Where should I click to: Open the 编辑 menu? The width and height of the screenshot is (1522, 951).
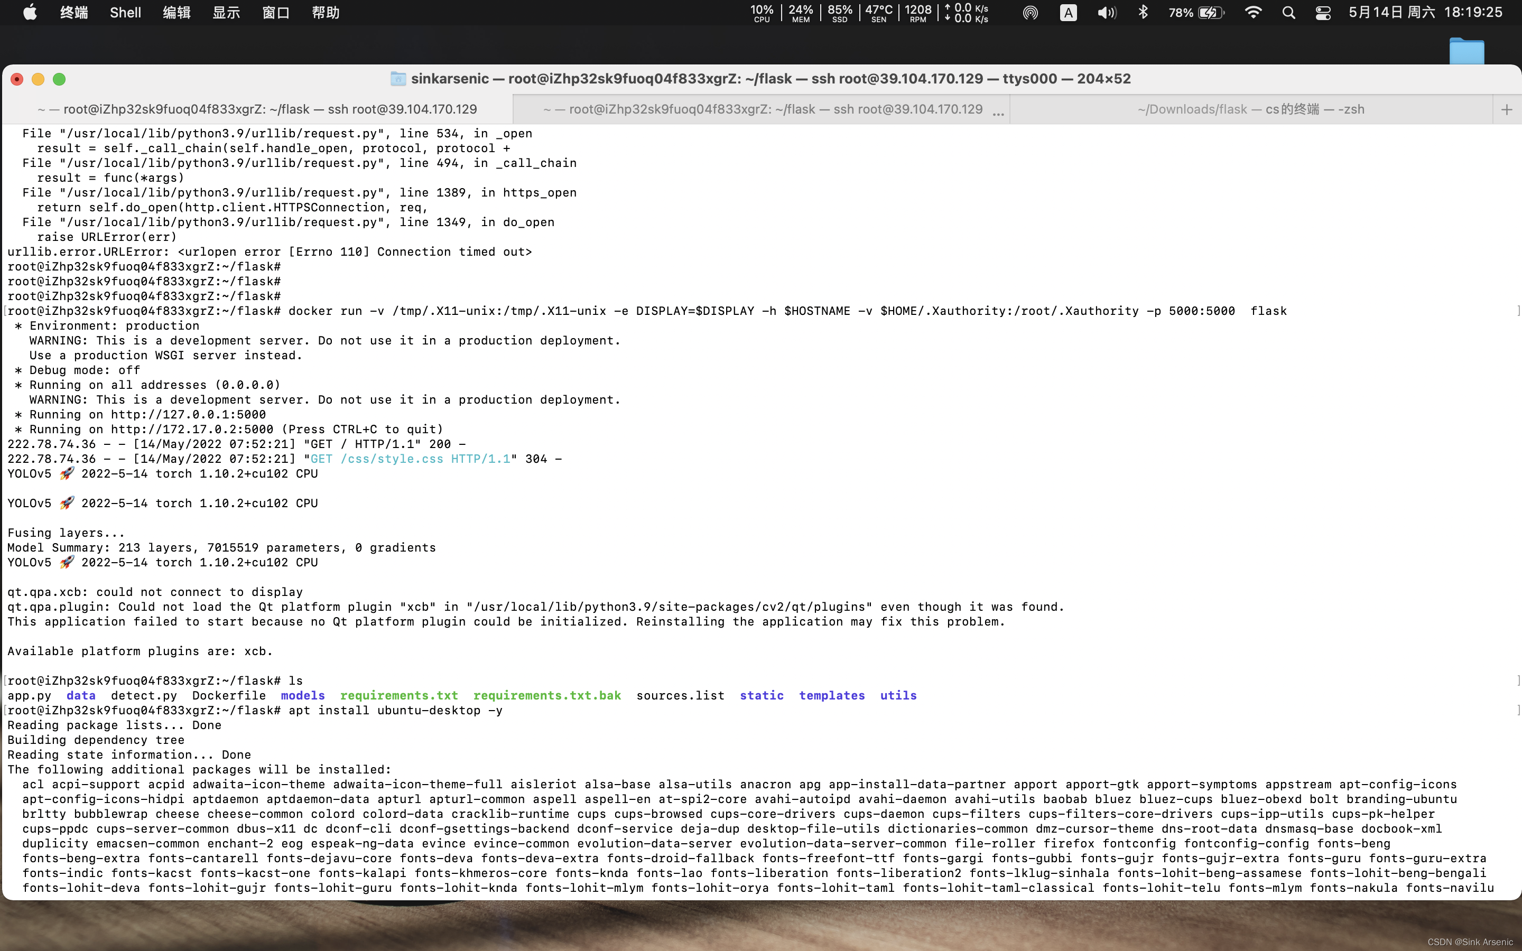pyautogui.click(x=176, y=13)
